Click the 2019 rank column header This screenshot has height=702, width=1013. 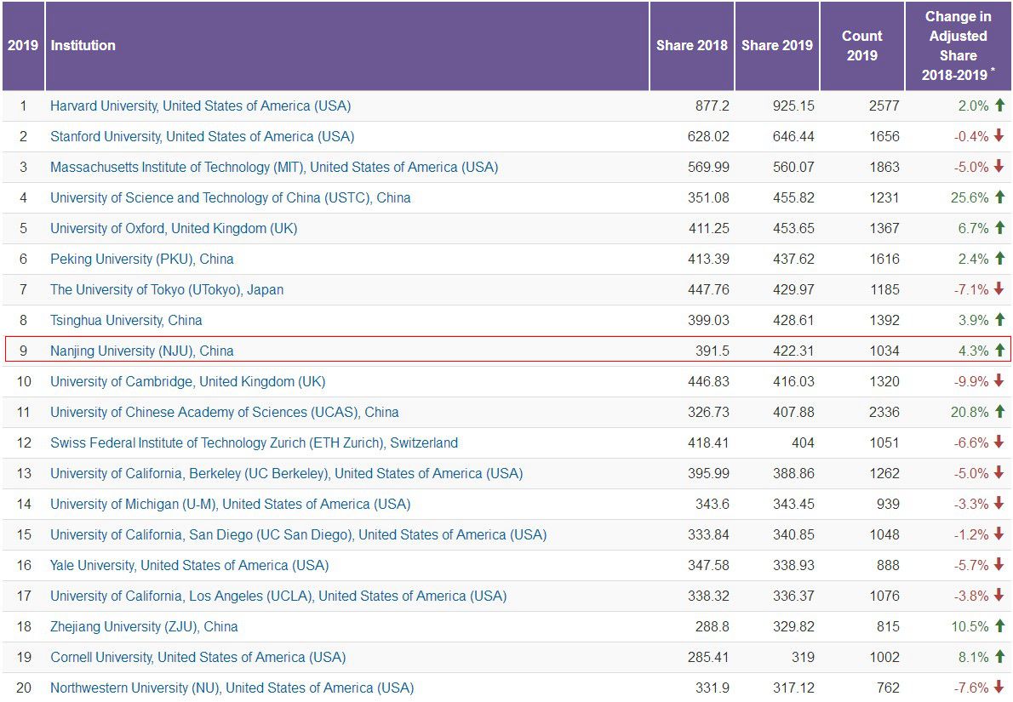pos(23,46)
